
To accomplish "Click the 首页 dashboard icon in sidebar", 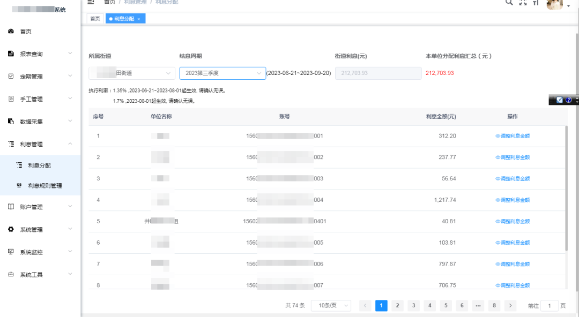I will [11, 32].
